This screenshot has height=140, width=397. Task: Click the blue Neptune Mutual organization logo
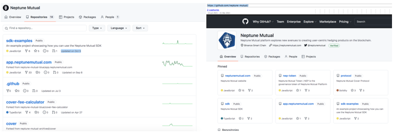[x=227, y=41]
